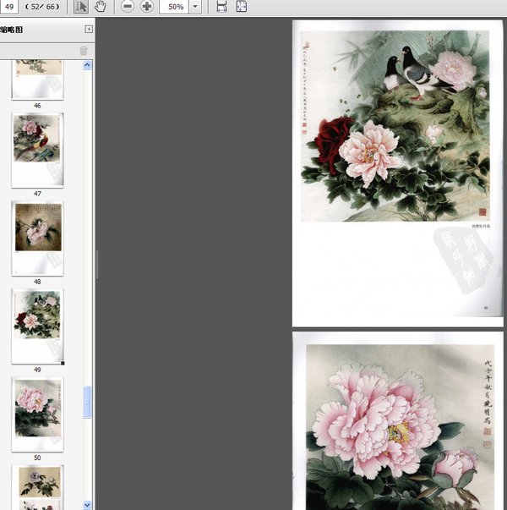This screenshot has width=507, height=510.
Task: Open page 47 thumbnail with bird painting
Action: [37, 151]
